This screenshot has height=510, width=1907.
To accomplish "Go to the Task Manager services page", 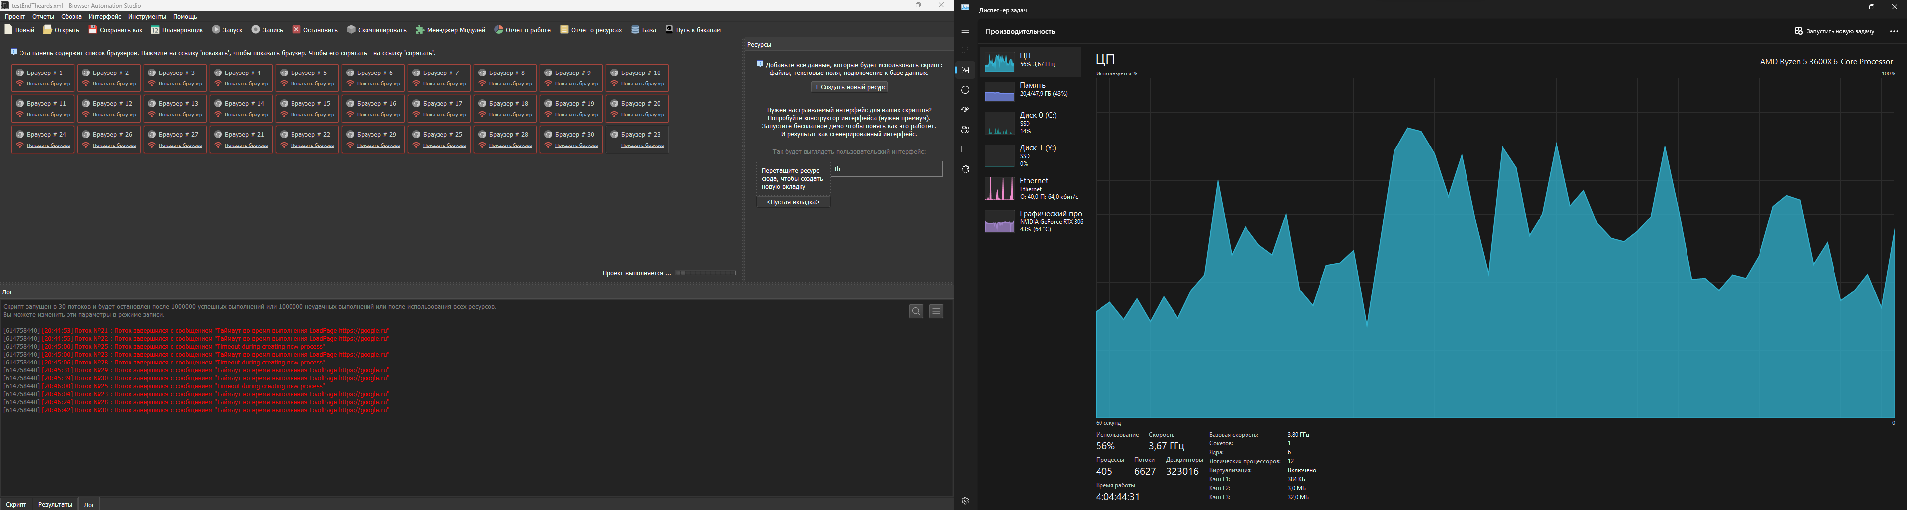I will pos(965,169).
